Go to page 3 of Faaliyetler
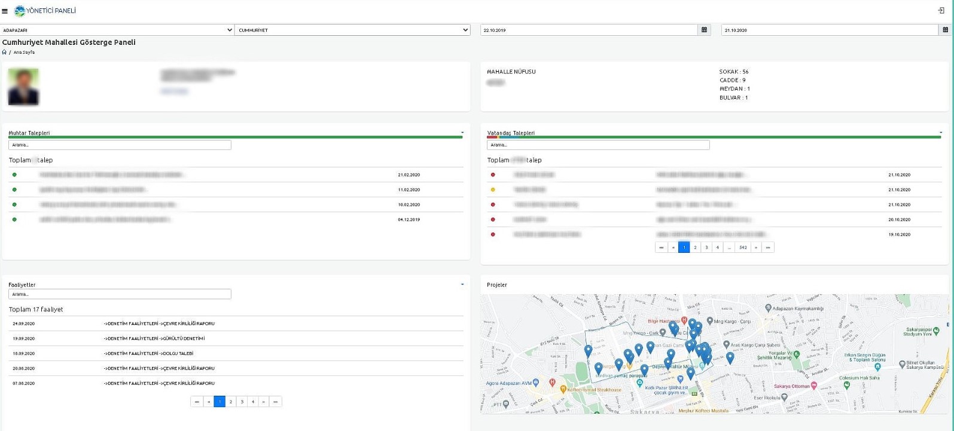The image size is (954, 431). tap(242, 402)
